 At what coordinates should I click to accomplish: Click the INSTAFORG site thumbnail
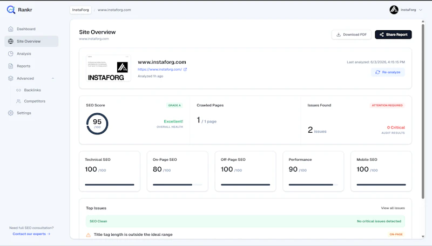pyautogui.click(x=109, y=68)
